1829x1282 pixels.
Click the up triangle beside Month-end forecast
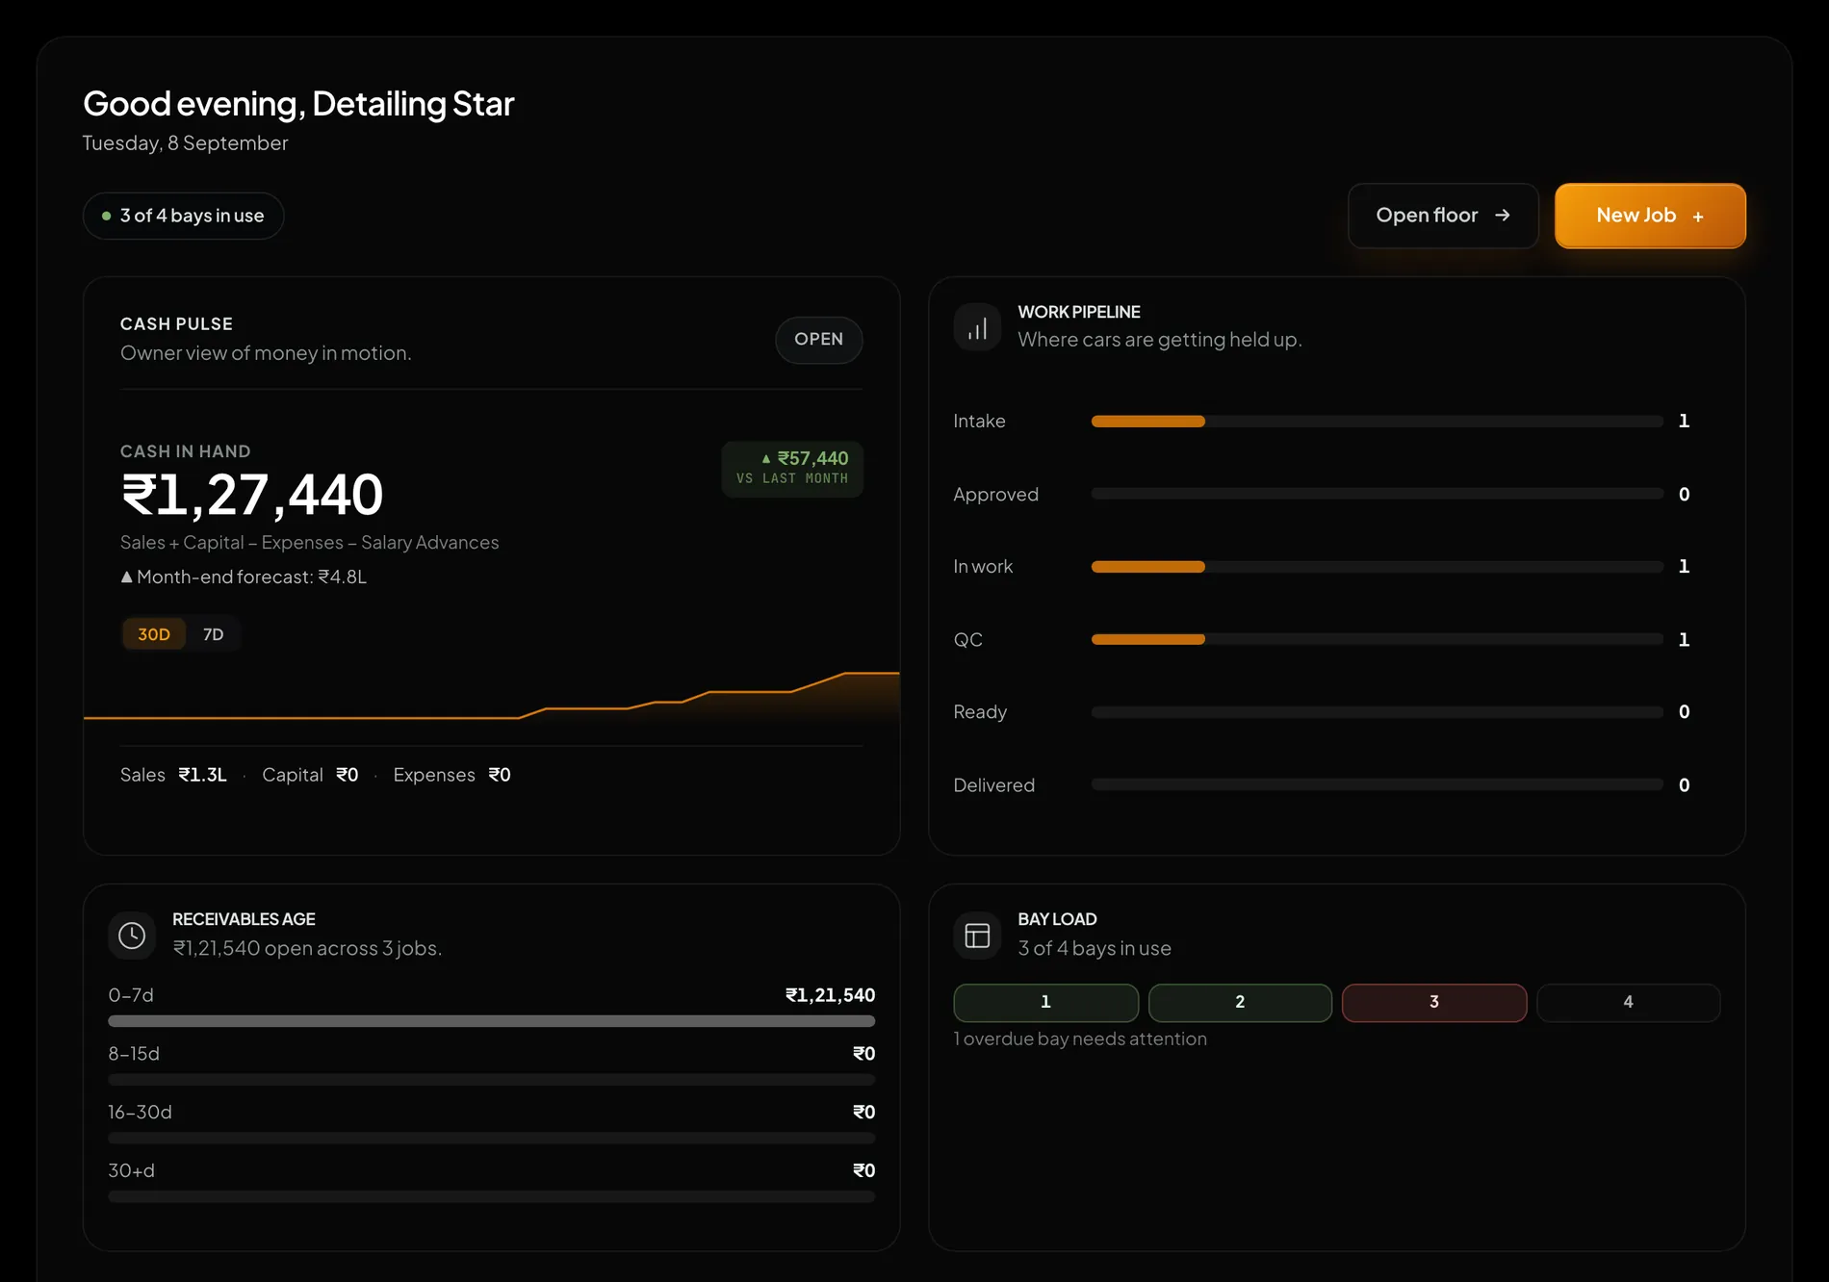pyautogui.click(x=126, y=577)
